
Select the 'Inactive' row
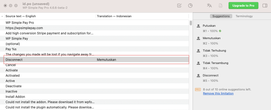[94, 91]
